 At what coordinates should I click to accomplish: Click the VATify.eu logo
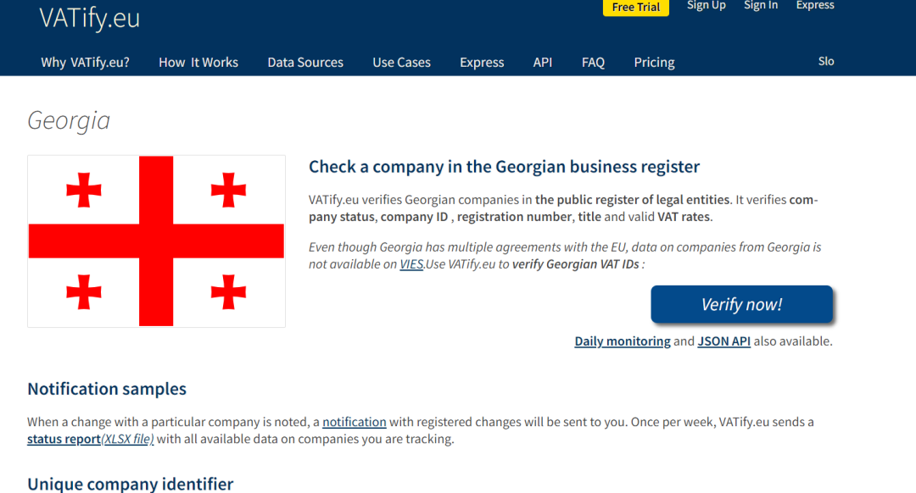89,19
